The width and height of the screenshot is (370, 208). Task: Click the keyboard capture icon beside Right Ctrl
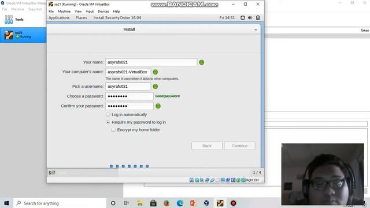point(243,180)
